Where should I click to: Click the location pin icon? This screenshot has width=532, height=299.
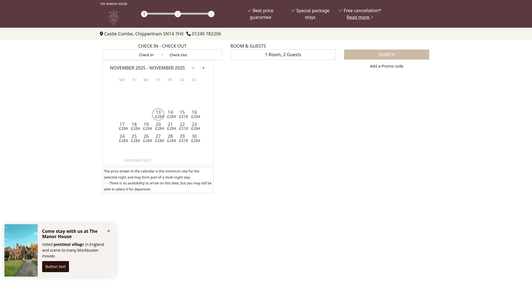(101, 34)
